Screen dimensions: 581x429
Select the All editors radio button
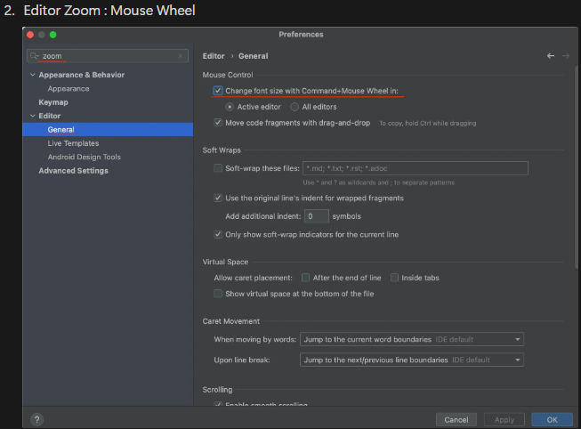(295, 107)
